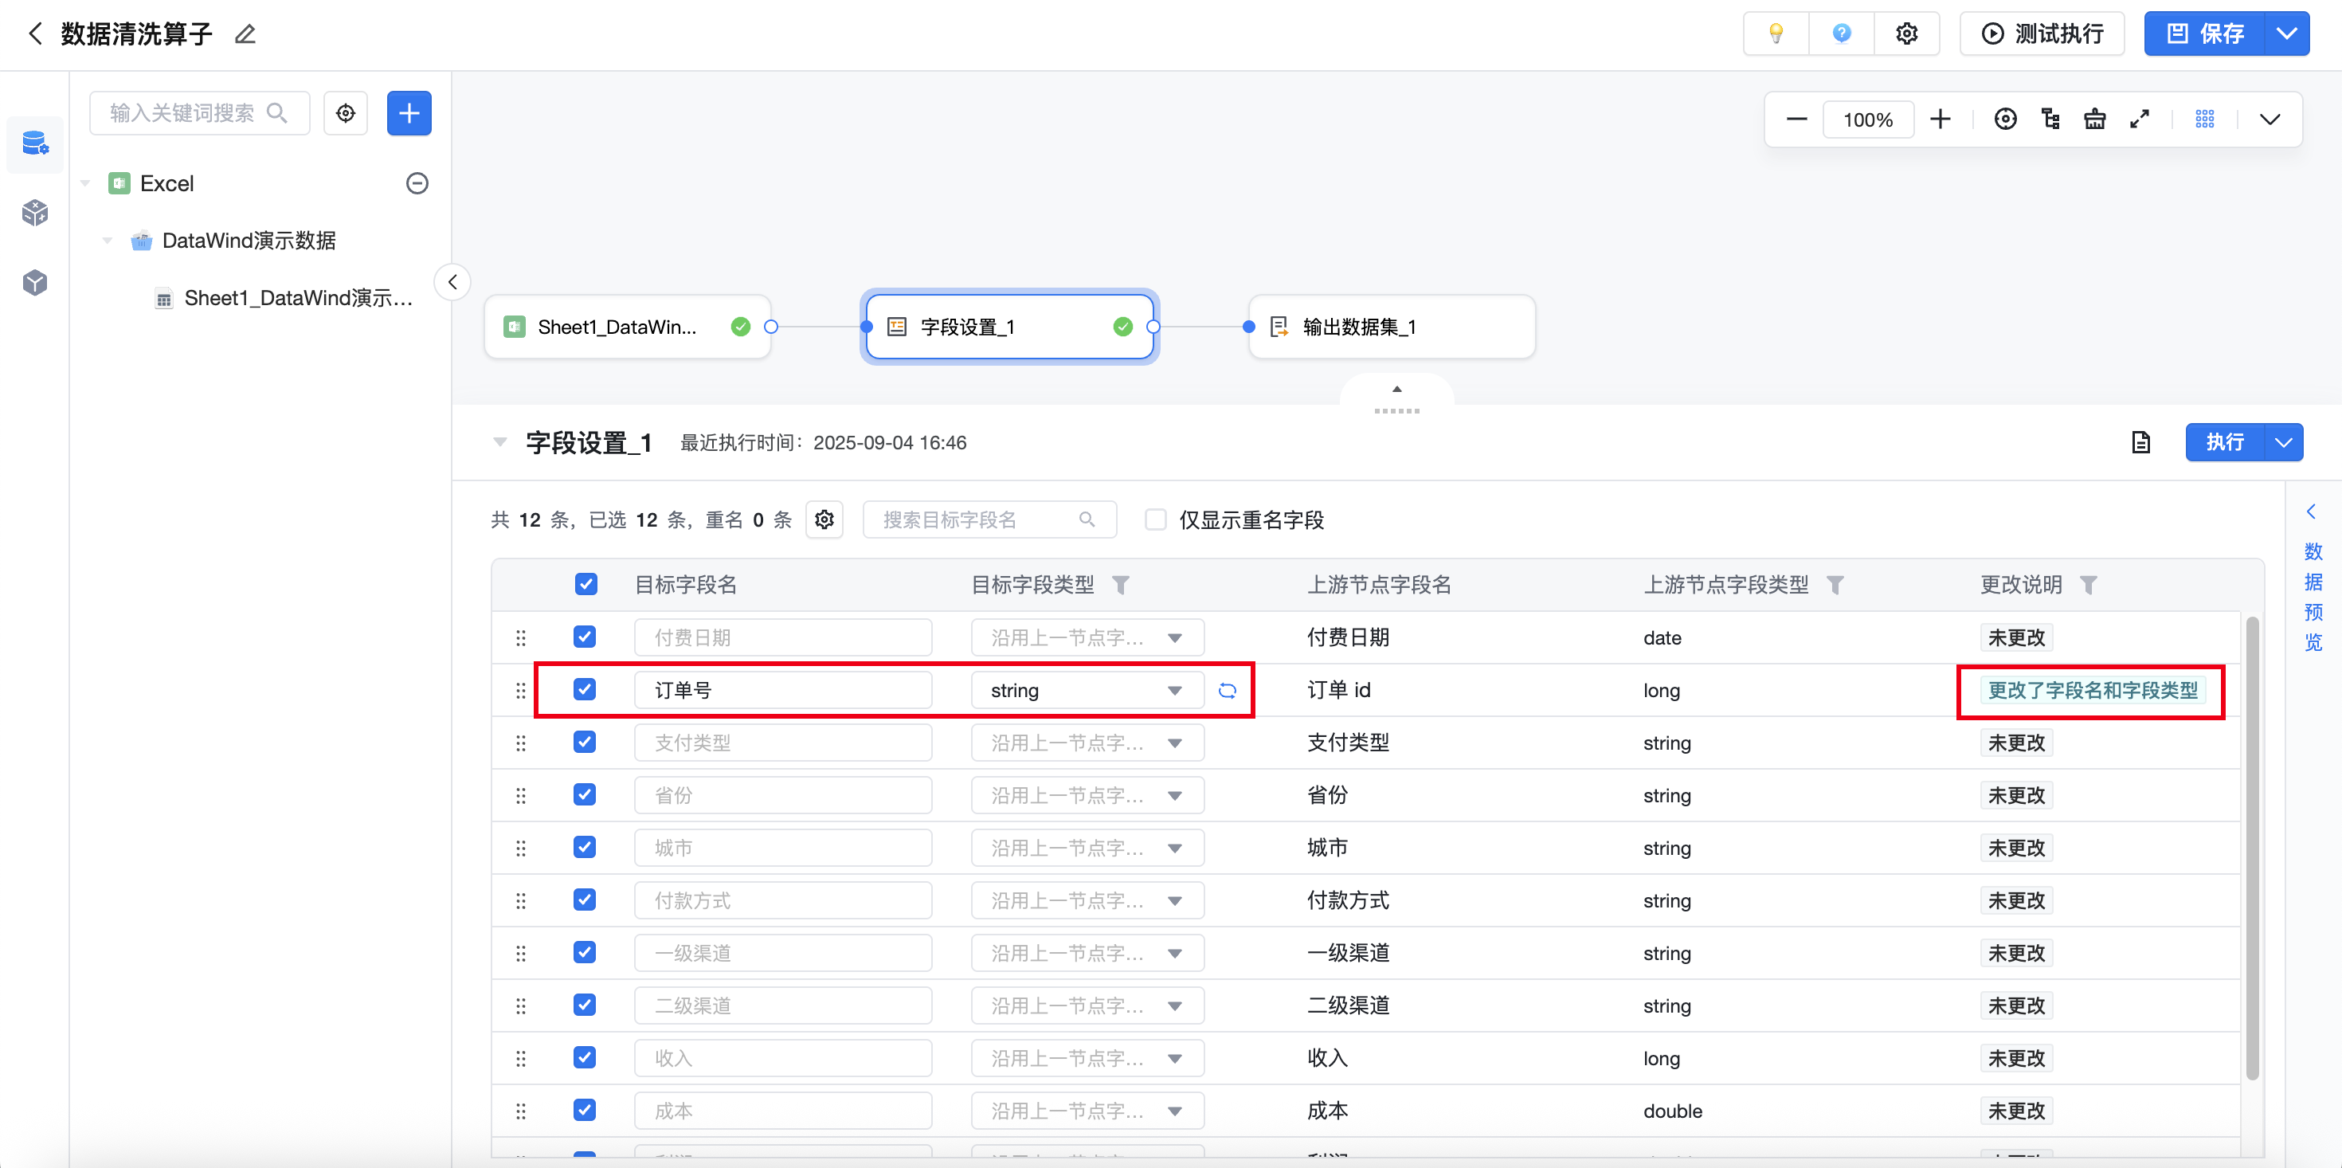Collapse the Excel tree node
This screenshot has height=1168, width=2342.
[x=85, y=184]
